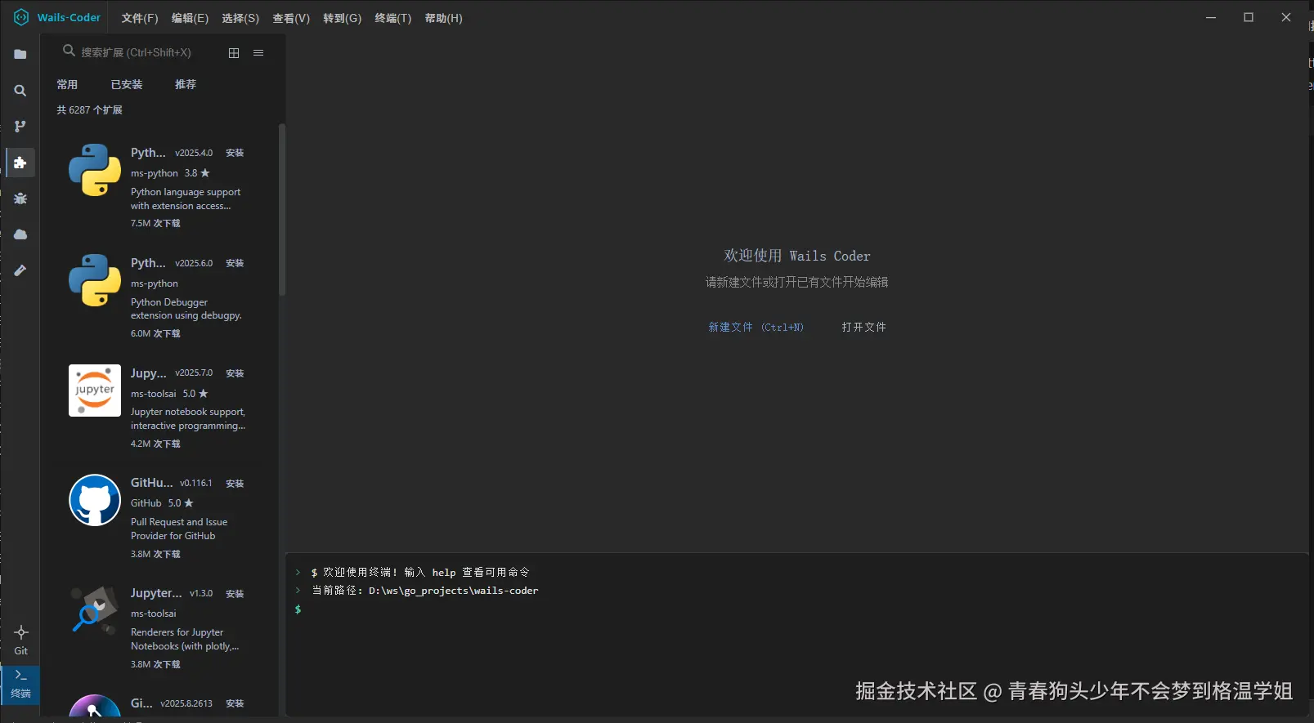
Task: Install the Jupyter Renderers v1.3.0 extension
Action: (x=235, y=594)
